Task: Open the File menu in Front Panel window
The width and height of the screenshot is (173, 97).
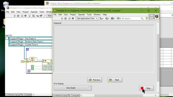Action: pos(55,15)
